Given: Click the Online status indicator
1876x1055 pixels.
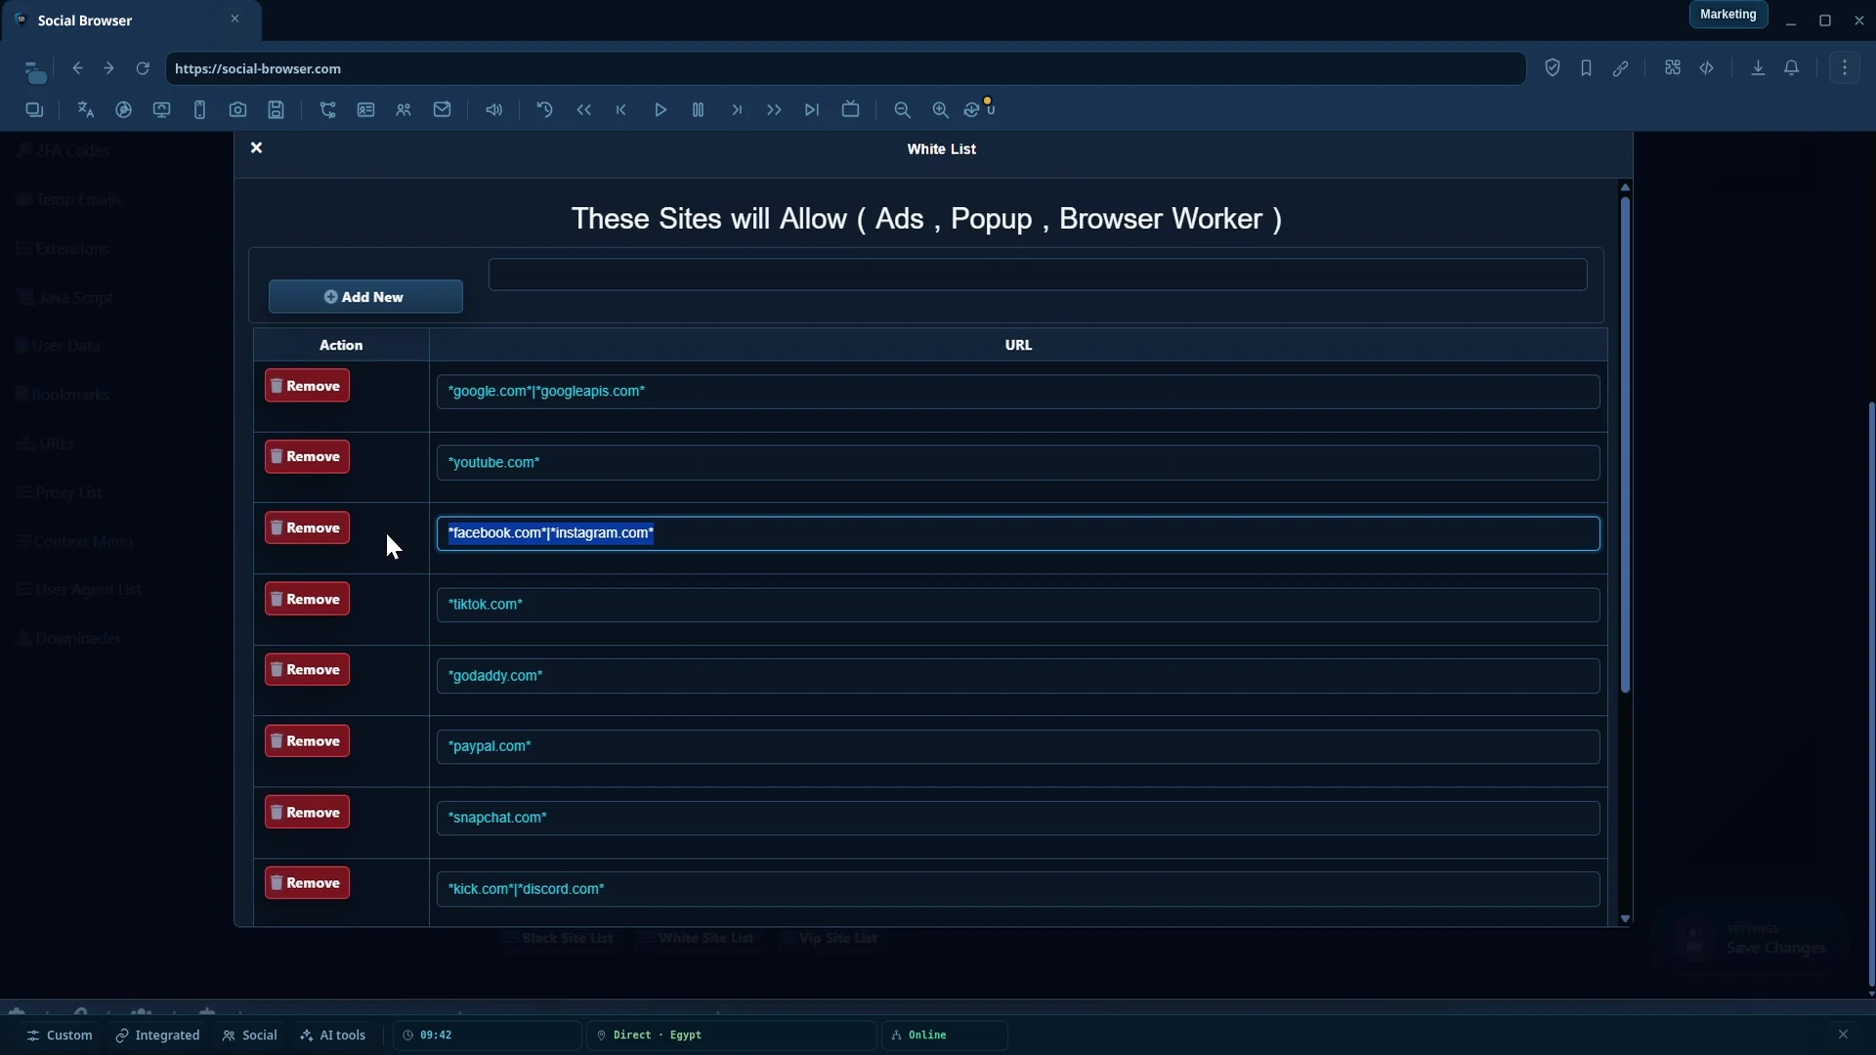Looking at the screenshot, I should [944, 1035].
